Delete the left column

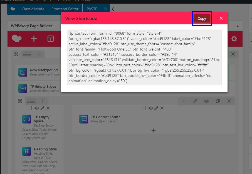(48, 108)
